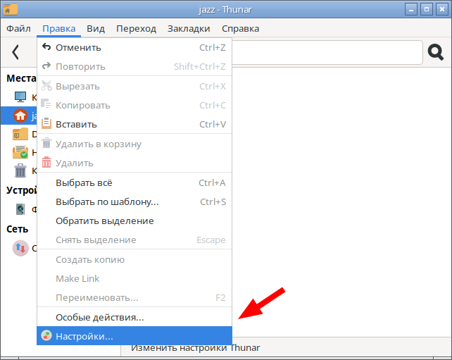Open the Вид menu
Viewport: 452px width, 360px height.
coord(96,29)
